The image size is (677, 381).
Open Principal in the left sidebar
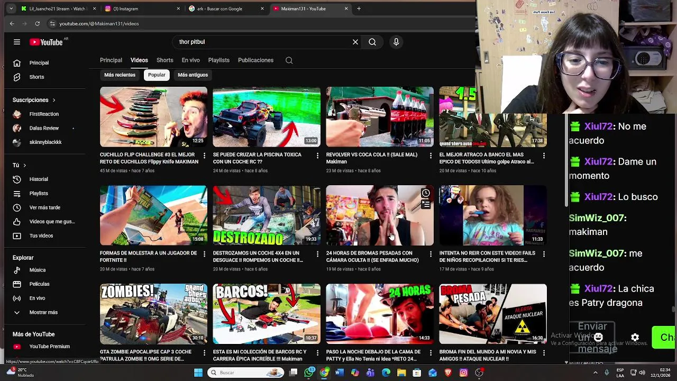(44, 62)
